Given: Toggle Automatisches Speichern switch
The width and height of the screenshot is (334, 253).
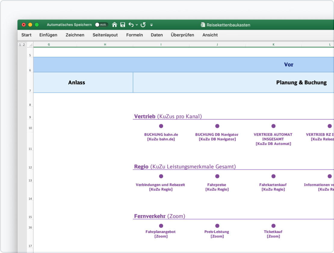Looking at the screenshot, I should [x=101, y=25].
